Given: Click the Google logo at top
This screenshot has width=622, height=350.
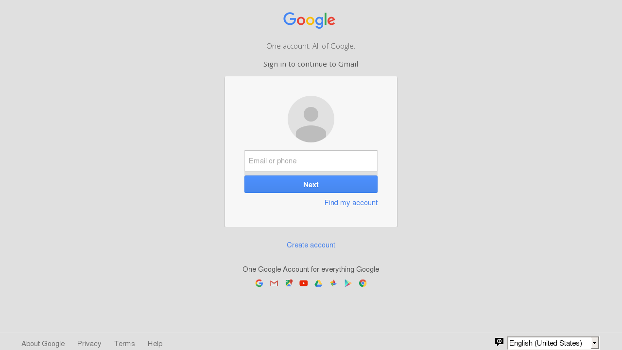Looking at the screenshot, I should coord(310,20).
